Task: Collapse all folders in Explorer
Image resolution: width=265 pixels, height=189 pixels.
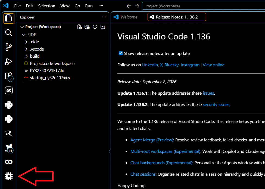Action: [102, 27]
